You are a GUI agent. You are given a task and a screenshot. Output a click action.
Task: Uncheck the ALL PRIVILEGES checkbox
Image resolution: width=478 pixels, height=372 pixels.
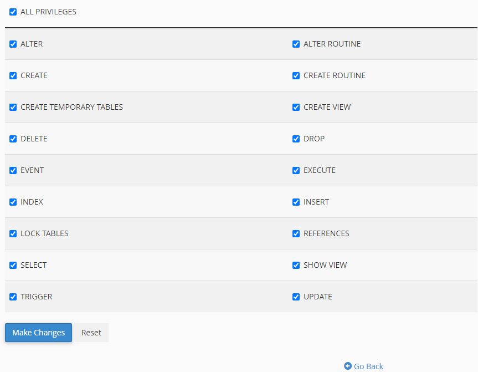13,12
